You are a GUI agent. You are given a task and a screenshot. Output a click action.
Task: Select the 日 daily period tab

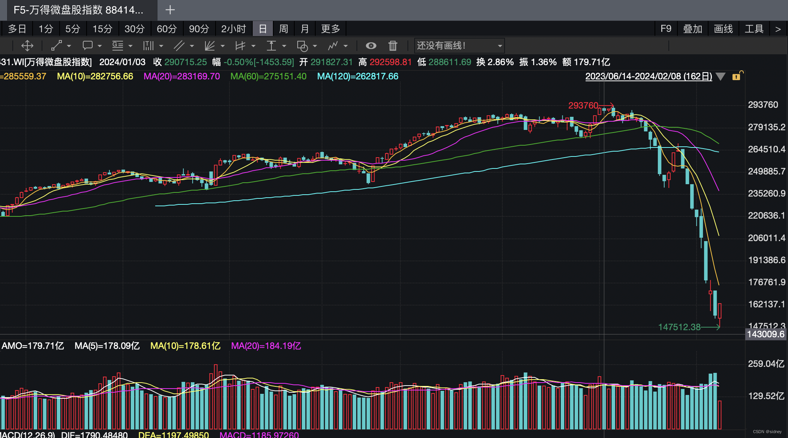coord(263,29)
